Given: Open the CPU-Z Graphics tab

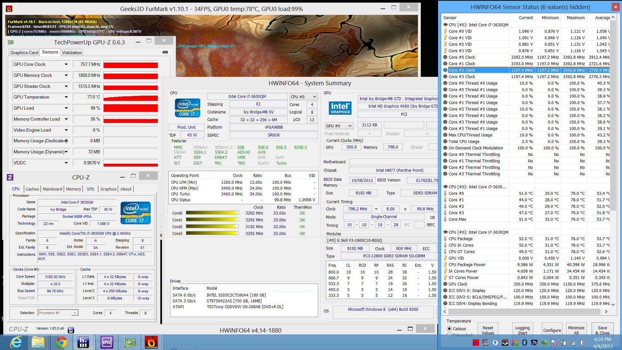Looking at the screenshot, I should click(x=108, y=189).
